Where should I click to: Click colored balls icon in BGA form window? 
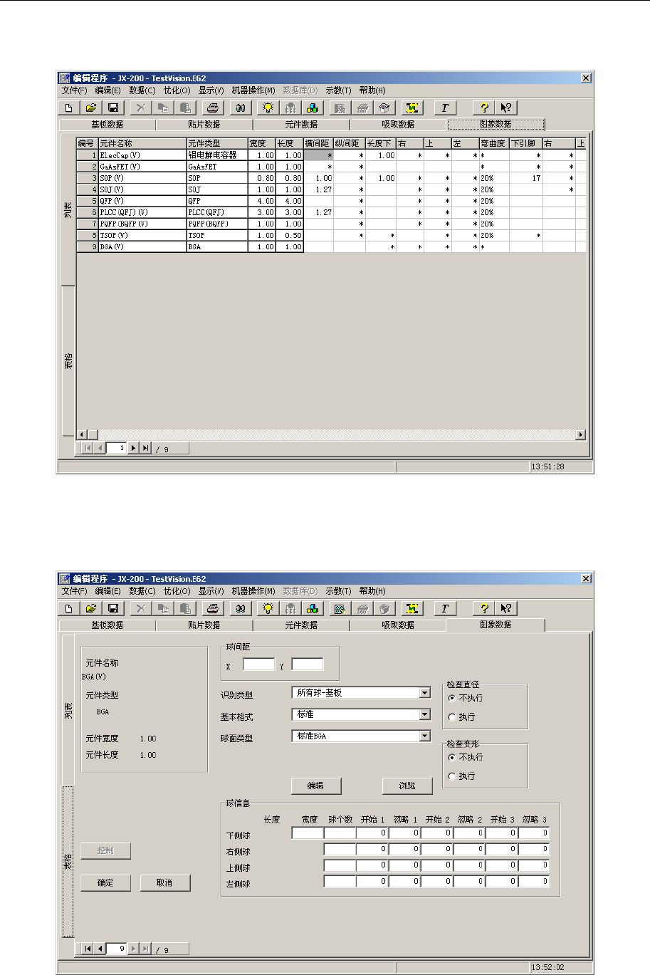point(313,608)
